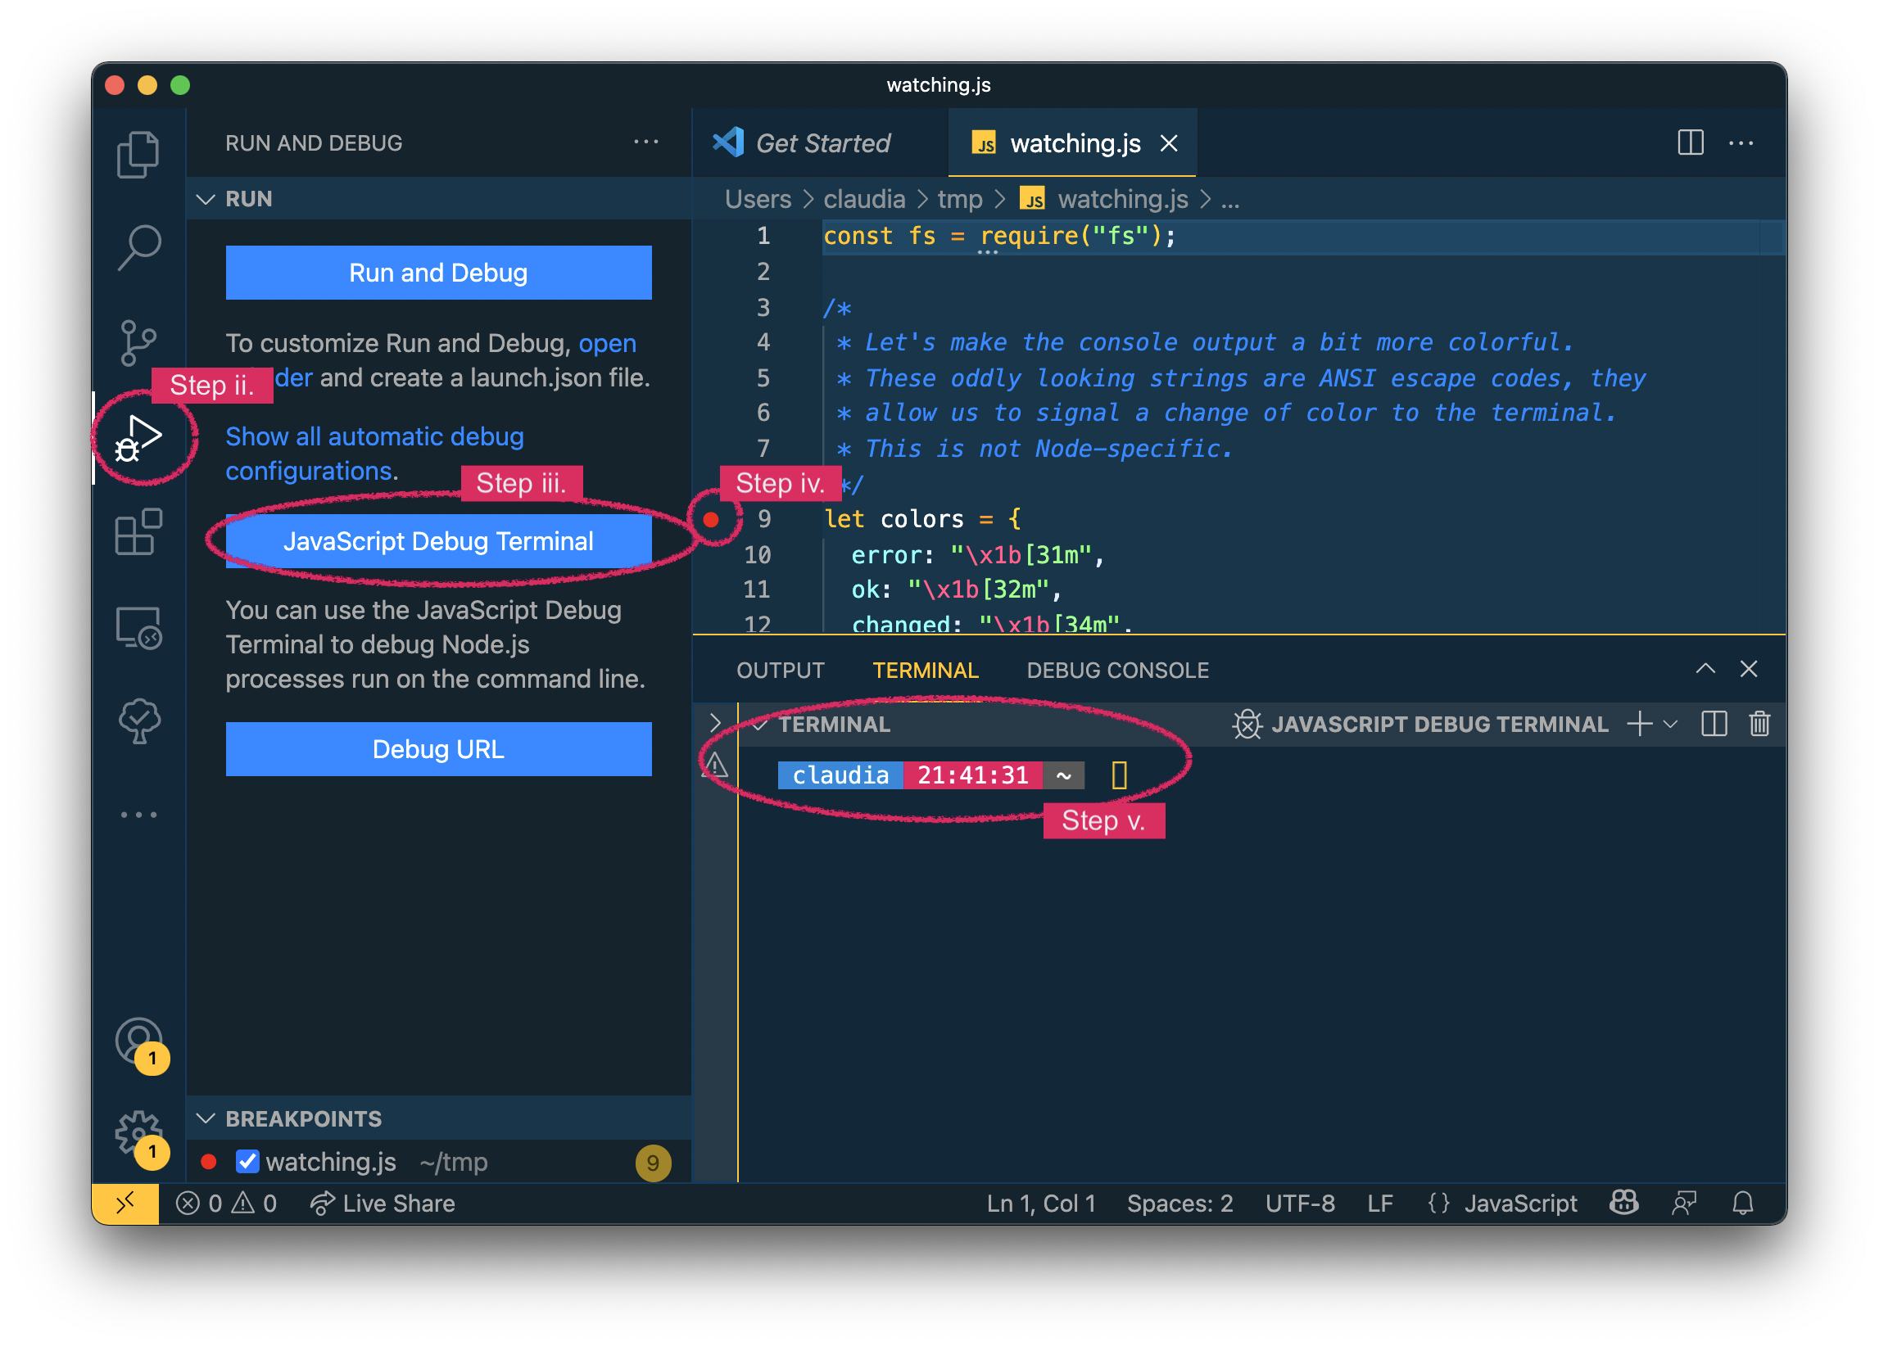Change end of line sequence LF
1879x1346 pixels.
pos(1379,1204)
